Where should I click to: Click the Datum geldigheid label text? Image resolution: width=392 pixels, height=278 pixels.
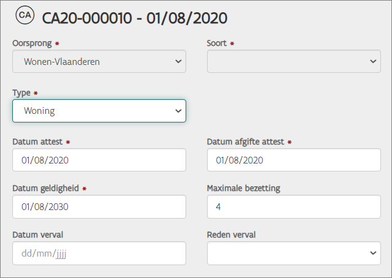click(45, 188)
